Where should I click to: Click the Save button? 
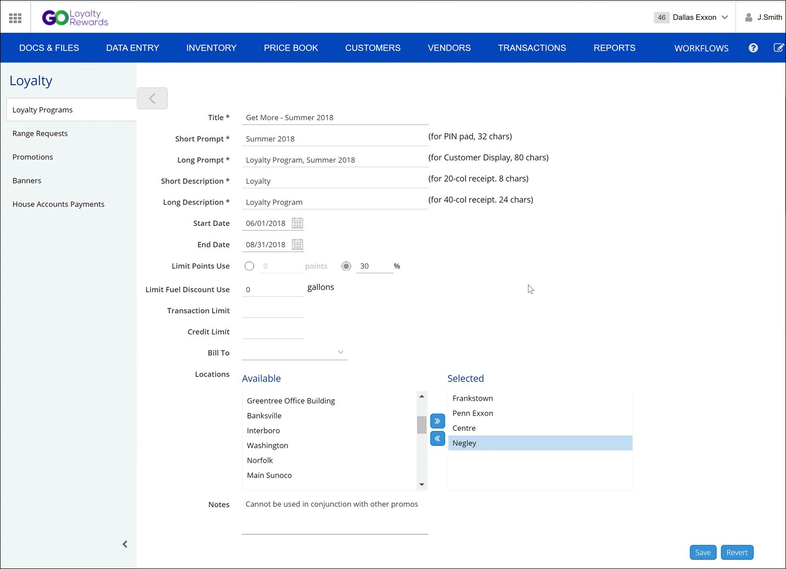pyautogui.click(x=703, y=552)
